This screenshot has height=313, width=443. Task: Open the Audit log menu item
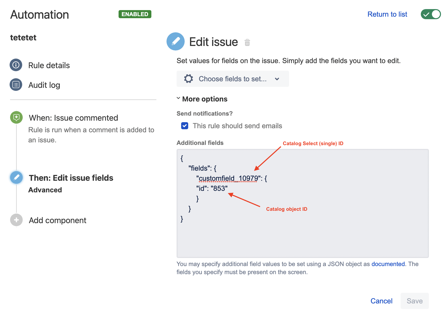[44, 85]
